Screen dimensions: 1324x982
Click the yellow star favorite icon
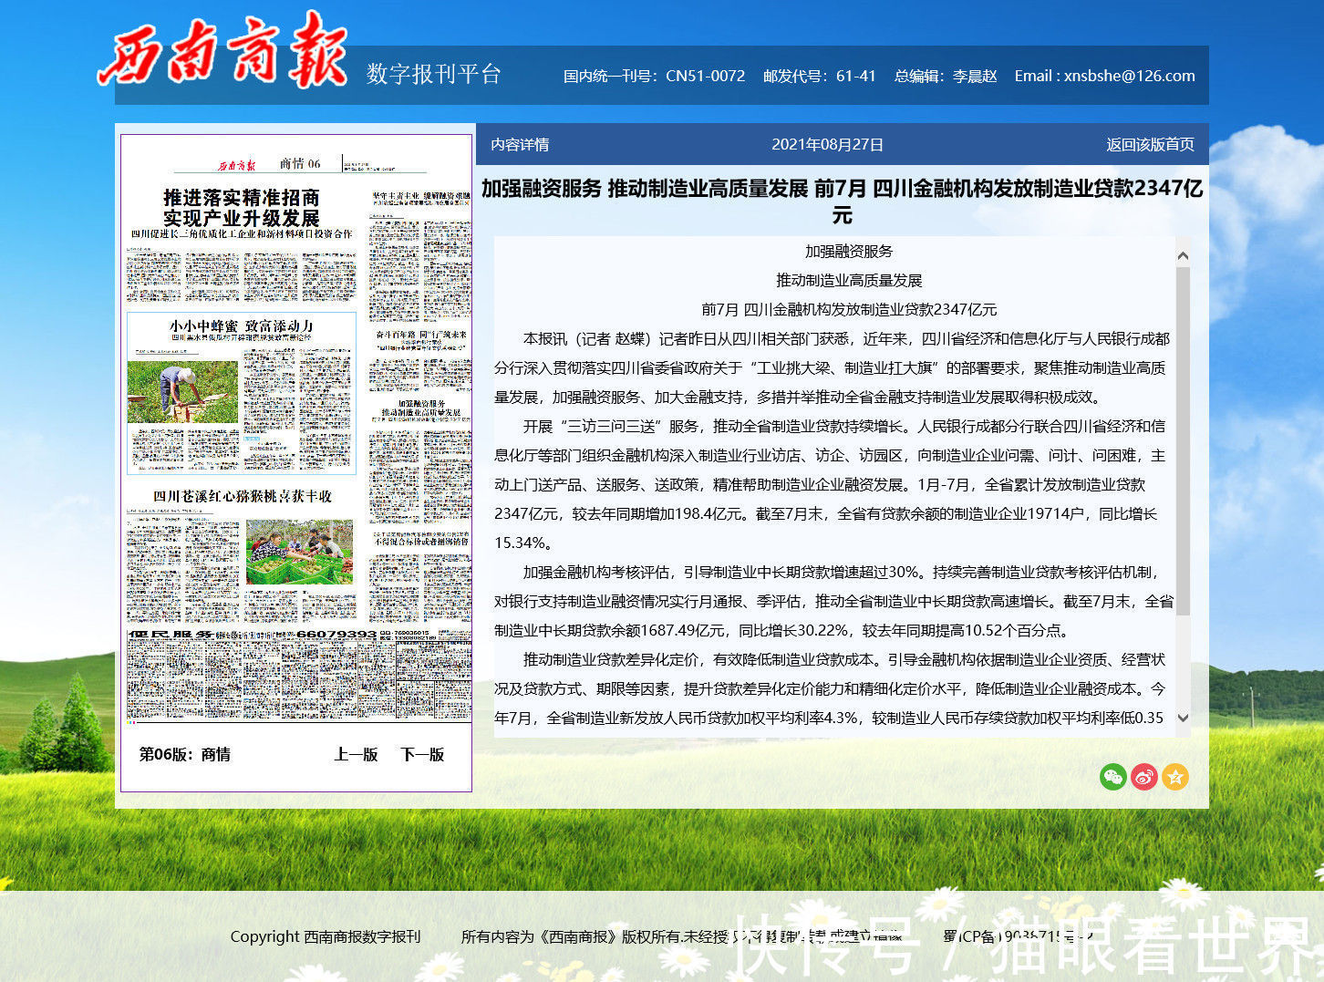click(x=1175, y=777)
